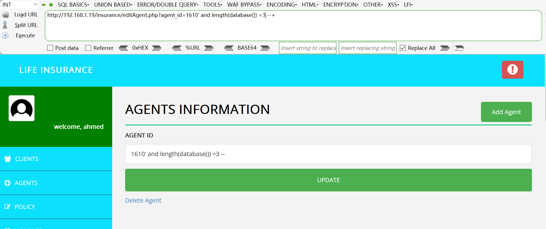Click the Execute label

[25, 35]
